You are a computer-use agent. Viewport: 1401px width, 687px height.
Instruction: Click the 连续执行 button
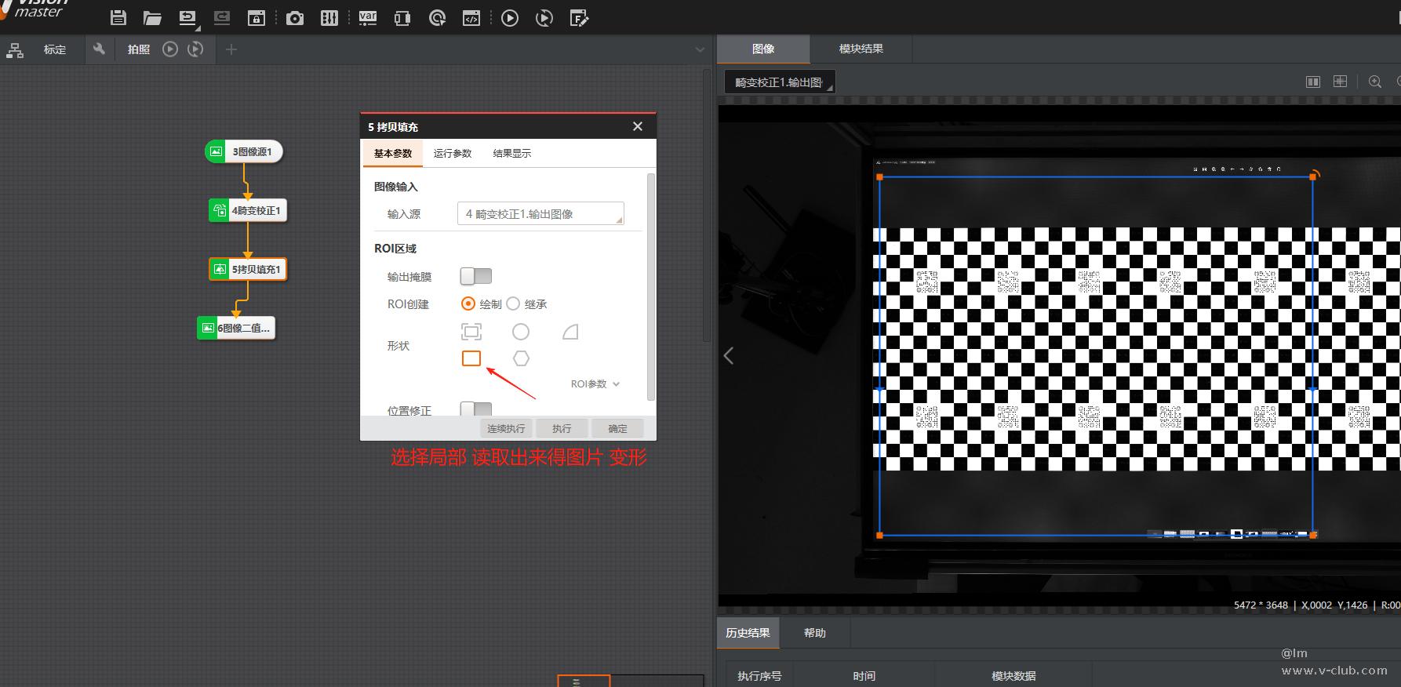[506, 428]
